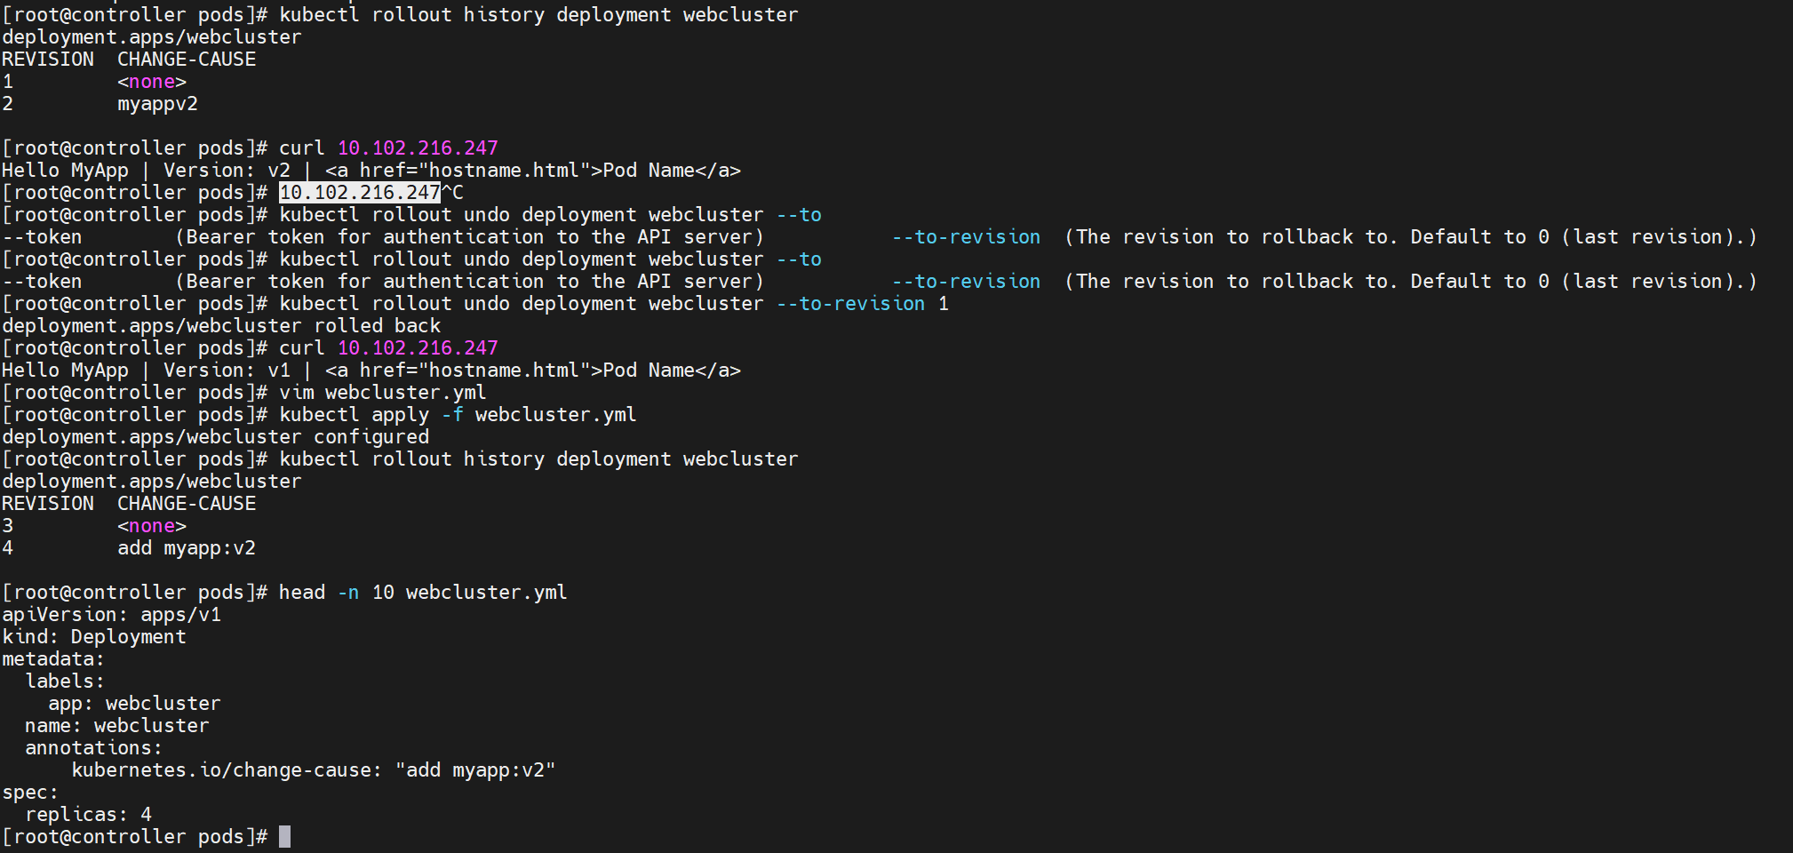Image resolution: width=1793 pixels, height=853 pixels.
Task: Click the 'kubectl apply -f webcluster.yml' command
Action: tap(458, 415)
